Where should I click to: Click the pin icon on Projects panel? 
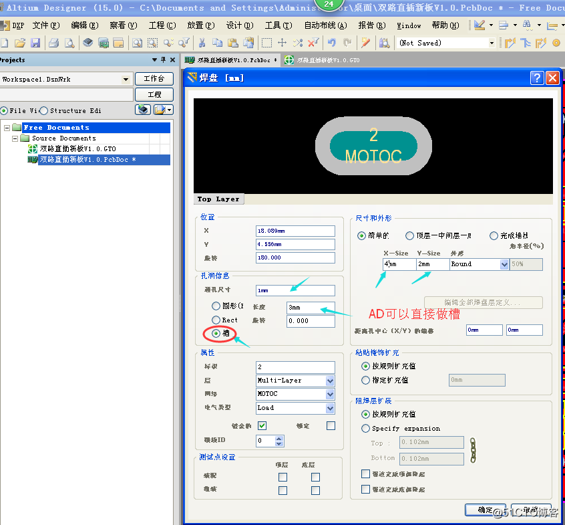click(x=163, y=60)
